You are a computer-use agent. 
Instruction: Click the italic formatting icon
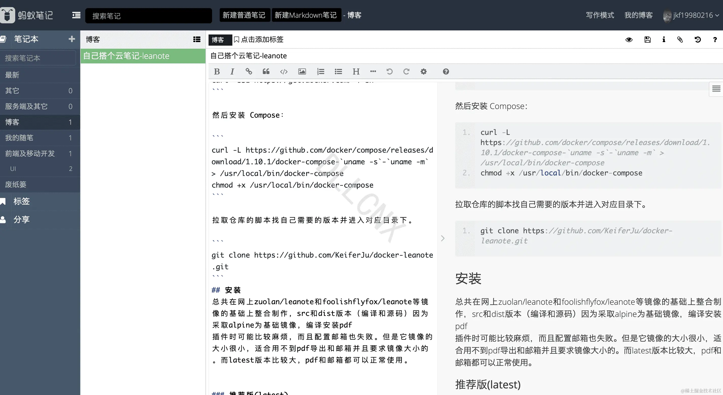point(232,71)
